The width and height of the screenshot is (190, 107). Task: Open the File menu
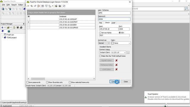coord(4,5)
